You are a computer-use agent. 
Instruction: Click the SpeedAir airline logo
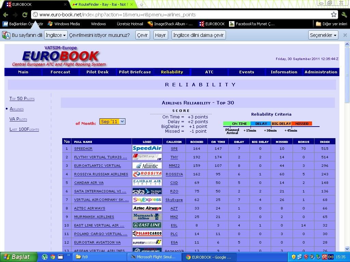(147, 148)
